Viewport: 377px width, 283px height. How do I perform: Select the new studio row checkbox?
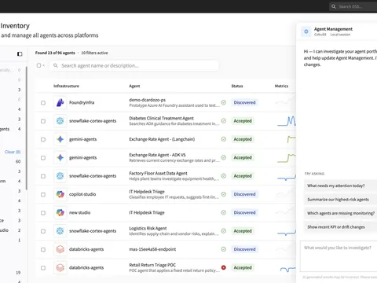pyautogui.click(x=43, y=213)
